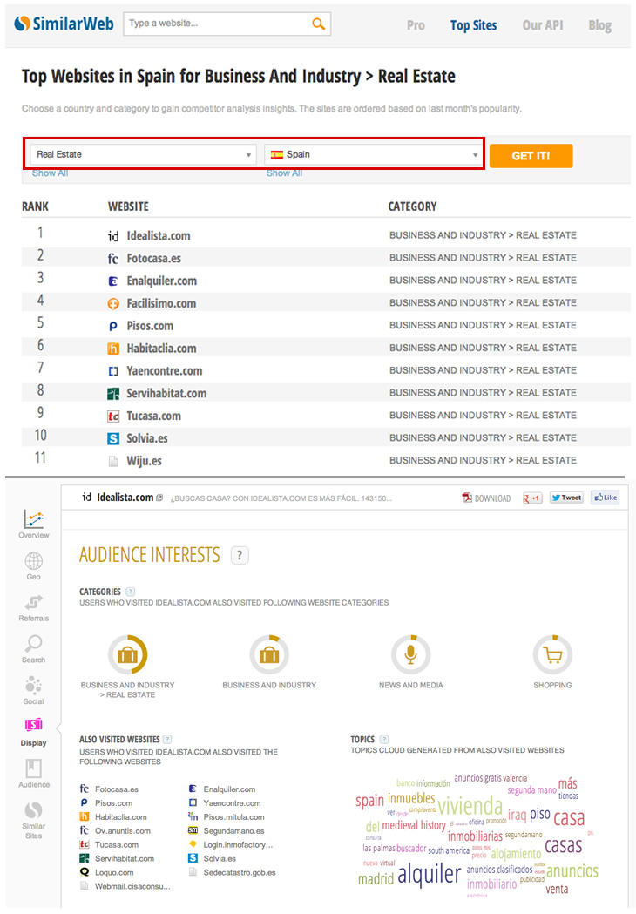
Task: Open the Our API menu item
Action: click(543, 25)
